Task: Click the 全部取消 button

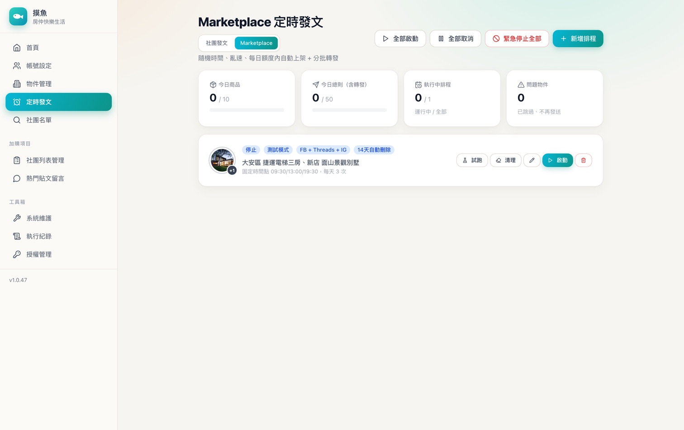Action: 456,38
